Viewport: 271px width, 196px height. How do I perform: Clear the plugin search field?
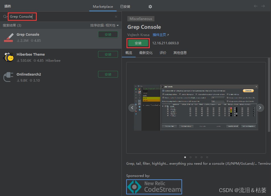click(x=116, y=17)
